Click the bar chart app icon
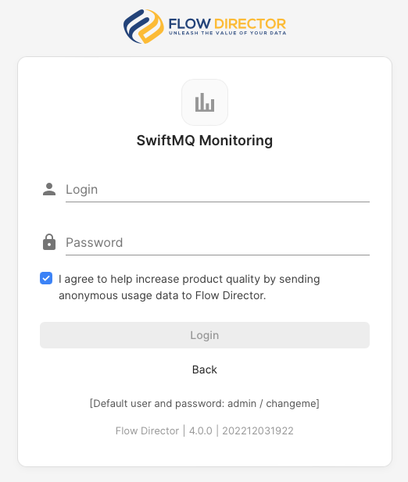Viewport: 408px width, 482px height. click(x=205, y=102)
